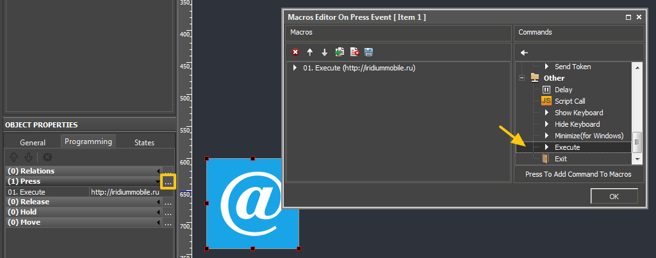
Task: Choose the Exit command with door icon
Action: 562,159
